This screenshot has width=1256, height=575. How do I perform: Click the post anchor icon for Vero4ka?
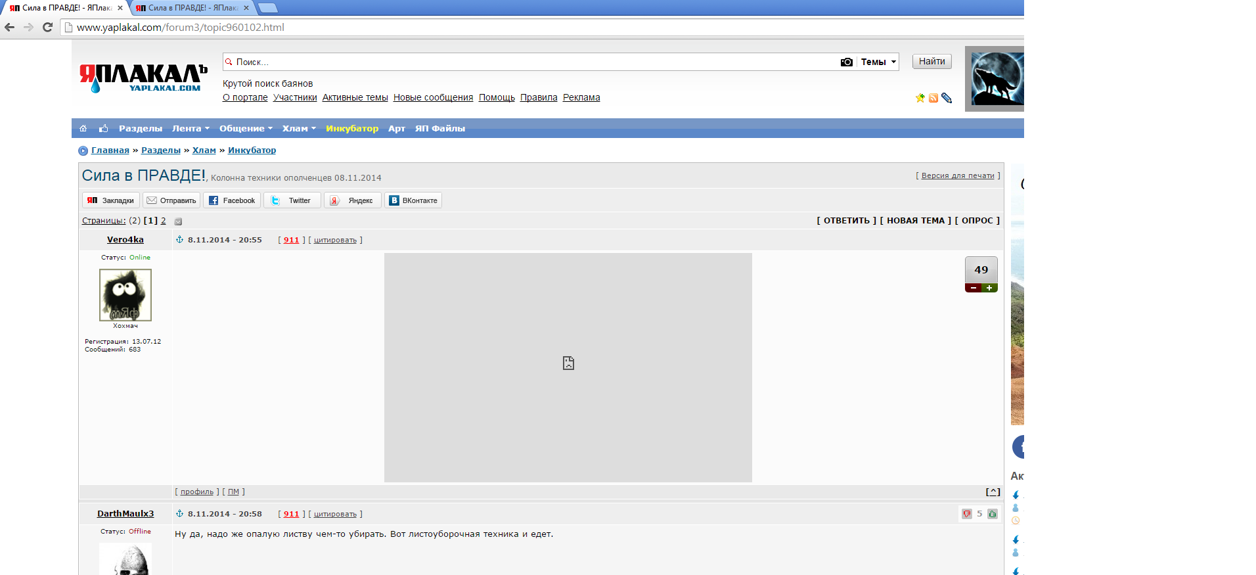[179, 240]
